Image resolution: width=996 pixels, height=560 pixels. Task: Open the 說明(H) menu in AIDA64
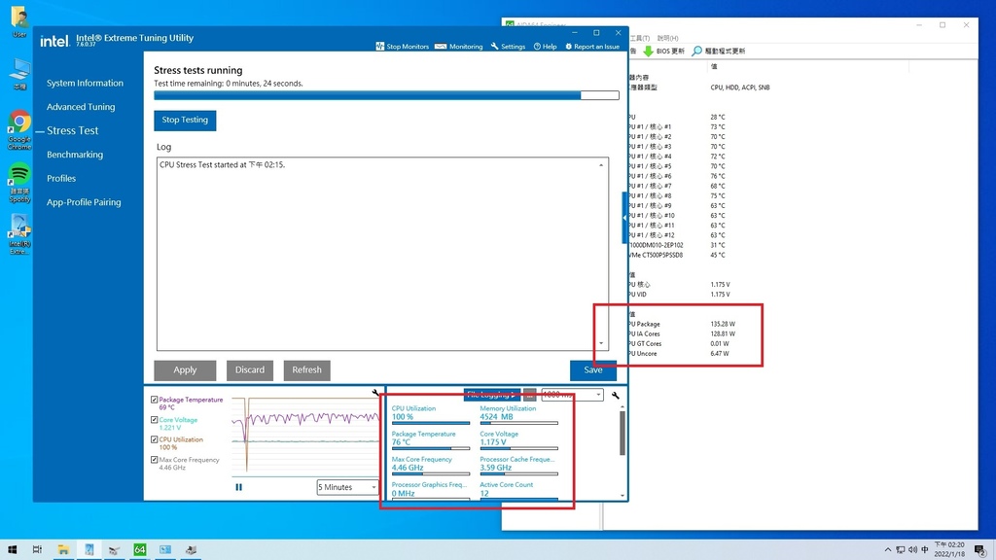(667, 38)
